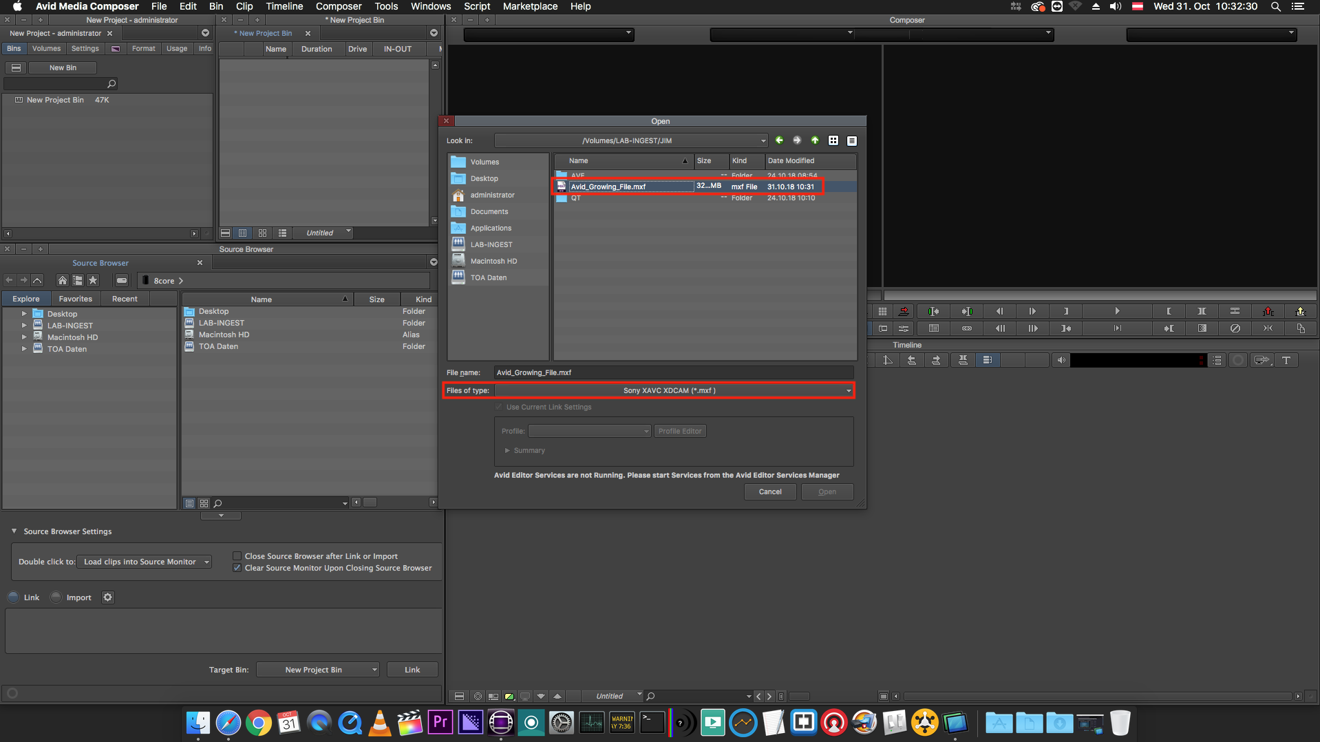The image size is (1320, 742).
Task: Click the Cancel button in Open dialog
Action: [770, 491]
